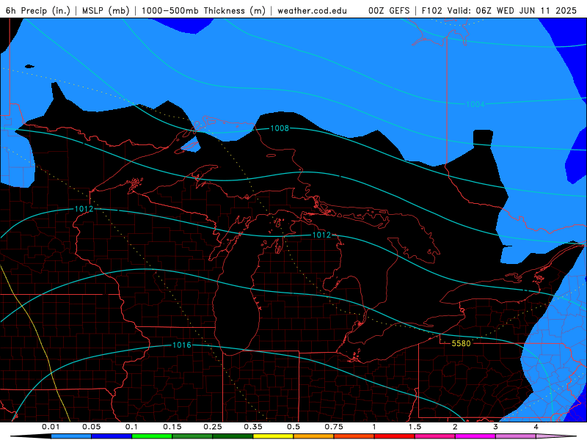Image resolution: width=587 pixels, height=440 pixels.
Task: Click the bright green legend color swatch
Action: coord(152,436)
